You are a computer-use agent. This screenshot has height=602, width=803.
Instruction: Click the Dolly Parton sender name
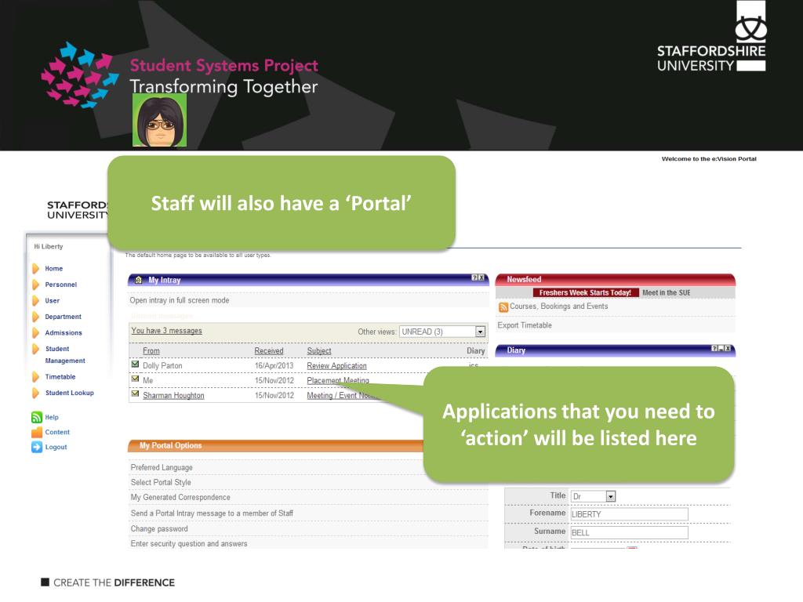[162, 365]
